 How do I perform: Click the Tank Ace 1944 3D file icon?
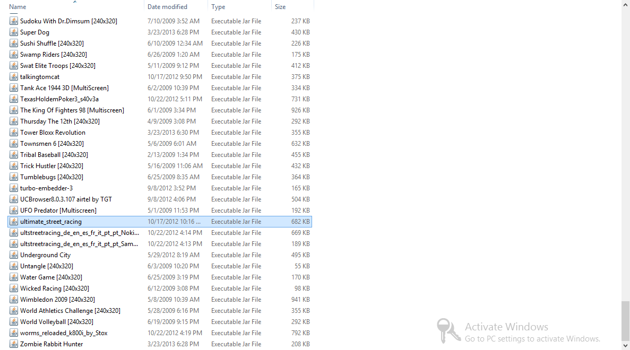pyautogui.click(x=14, y=88)
